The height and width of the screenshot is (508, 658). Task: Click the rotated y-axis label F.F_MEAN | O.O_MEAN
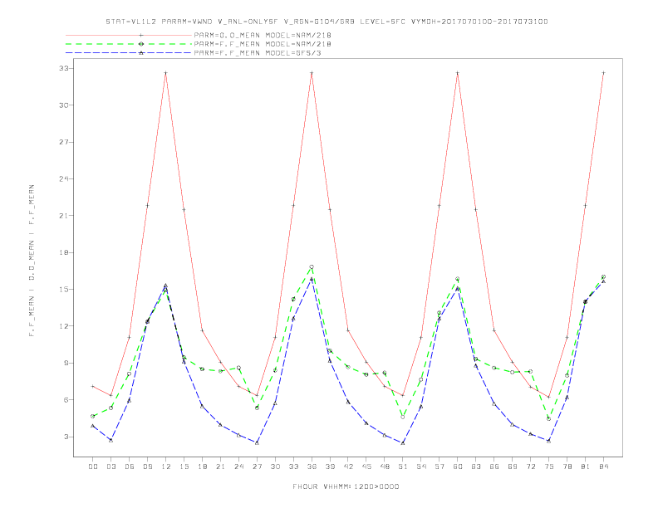(32, 261)
